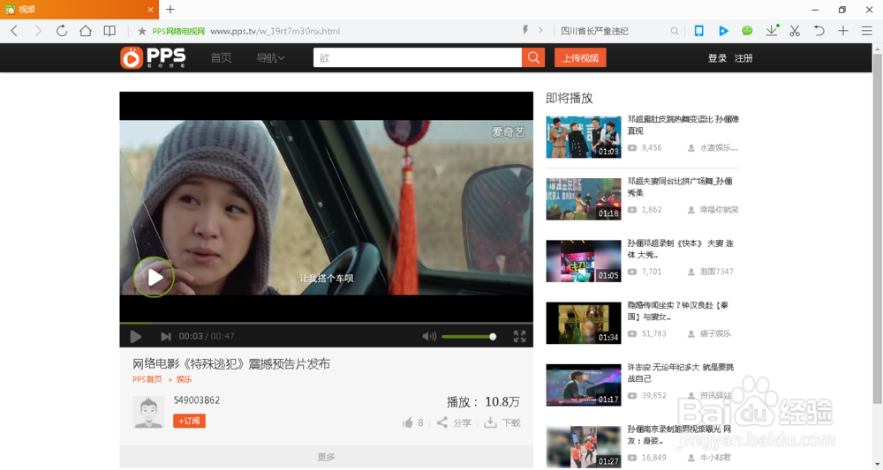Open the blue mobile phone toolbar icon

click(698, 31)
